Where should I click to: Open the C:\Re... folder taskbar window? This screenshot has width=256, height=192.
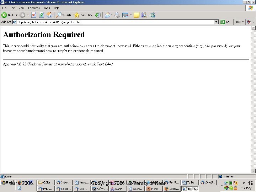point(46,182)
